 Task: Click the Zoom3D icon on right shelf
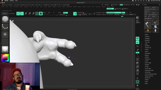(138, 67)
